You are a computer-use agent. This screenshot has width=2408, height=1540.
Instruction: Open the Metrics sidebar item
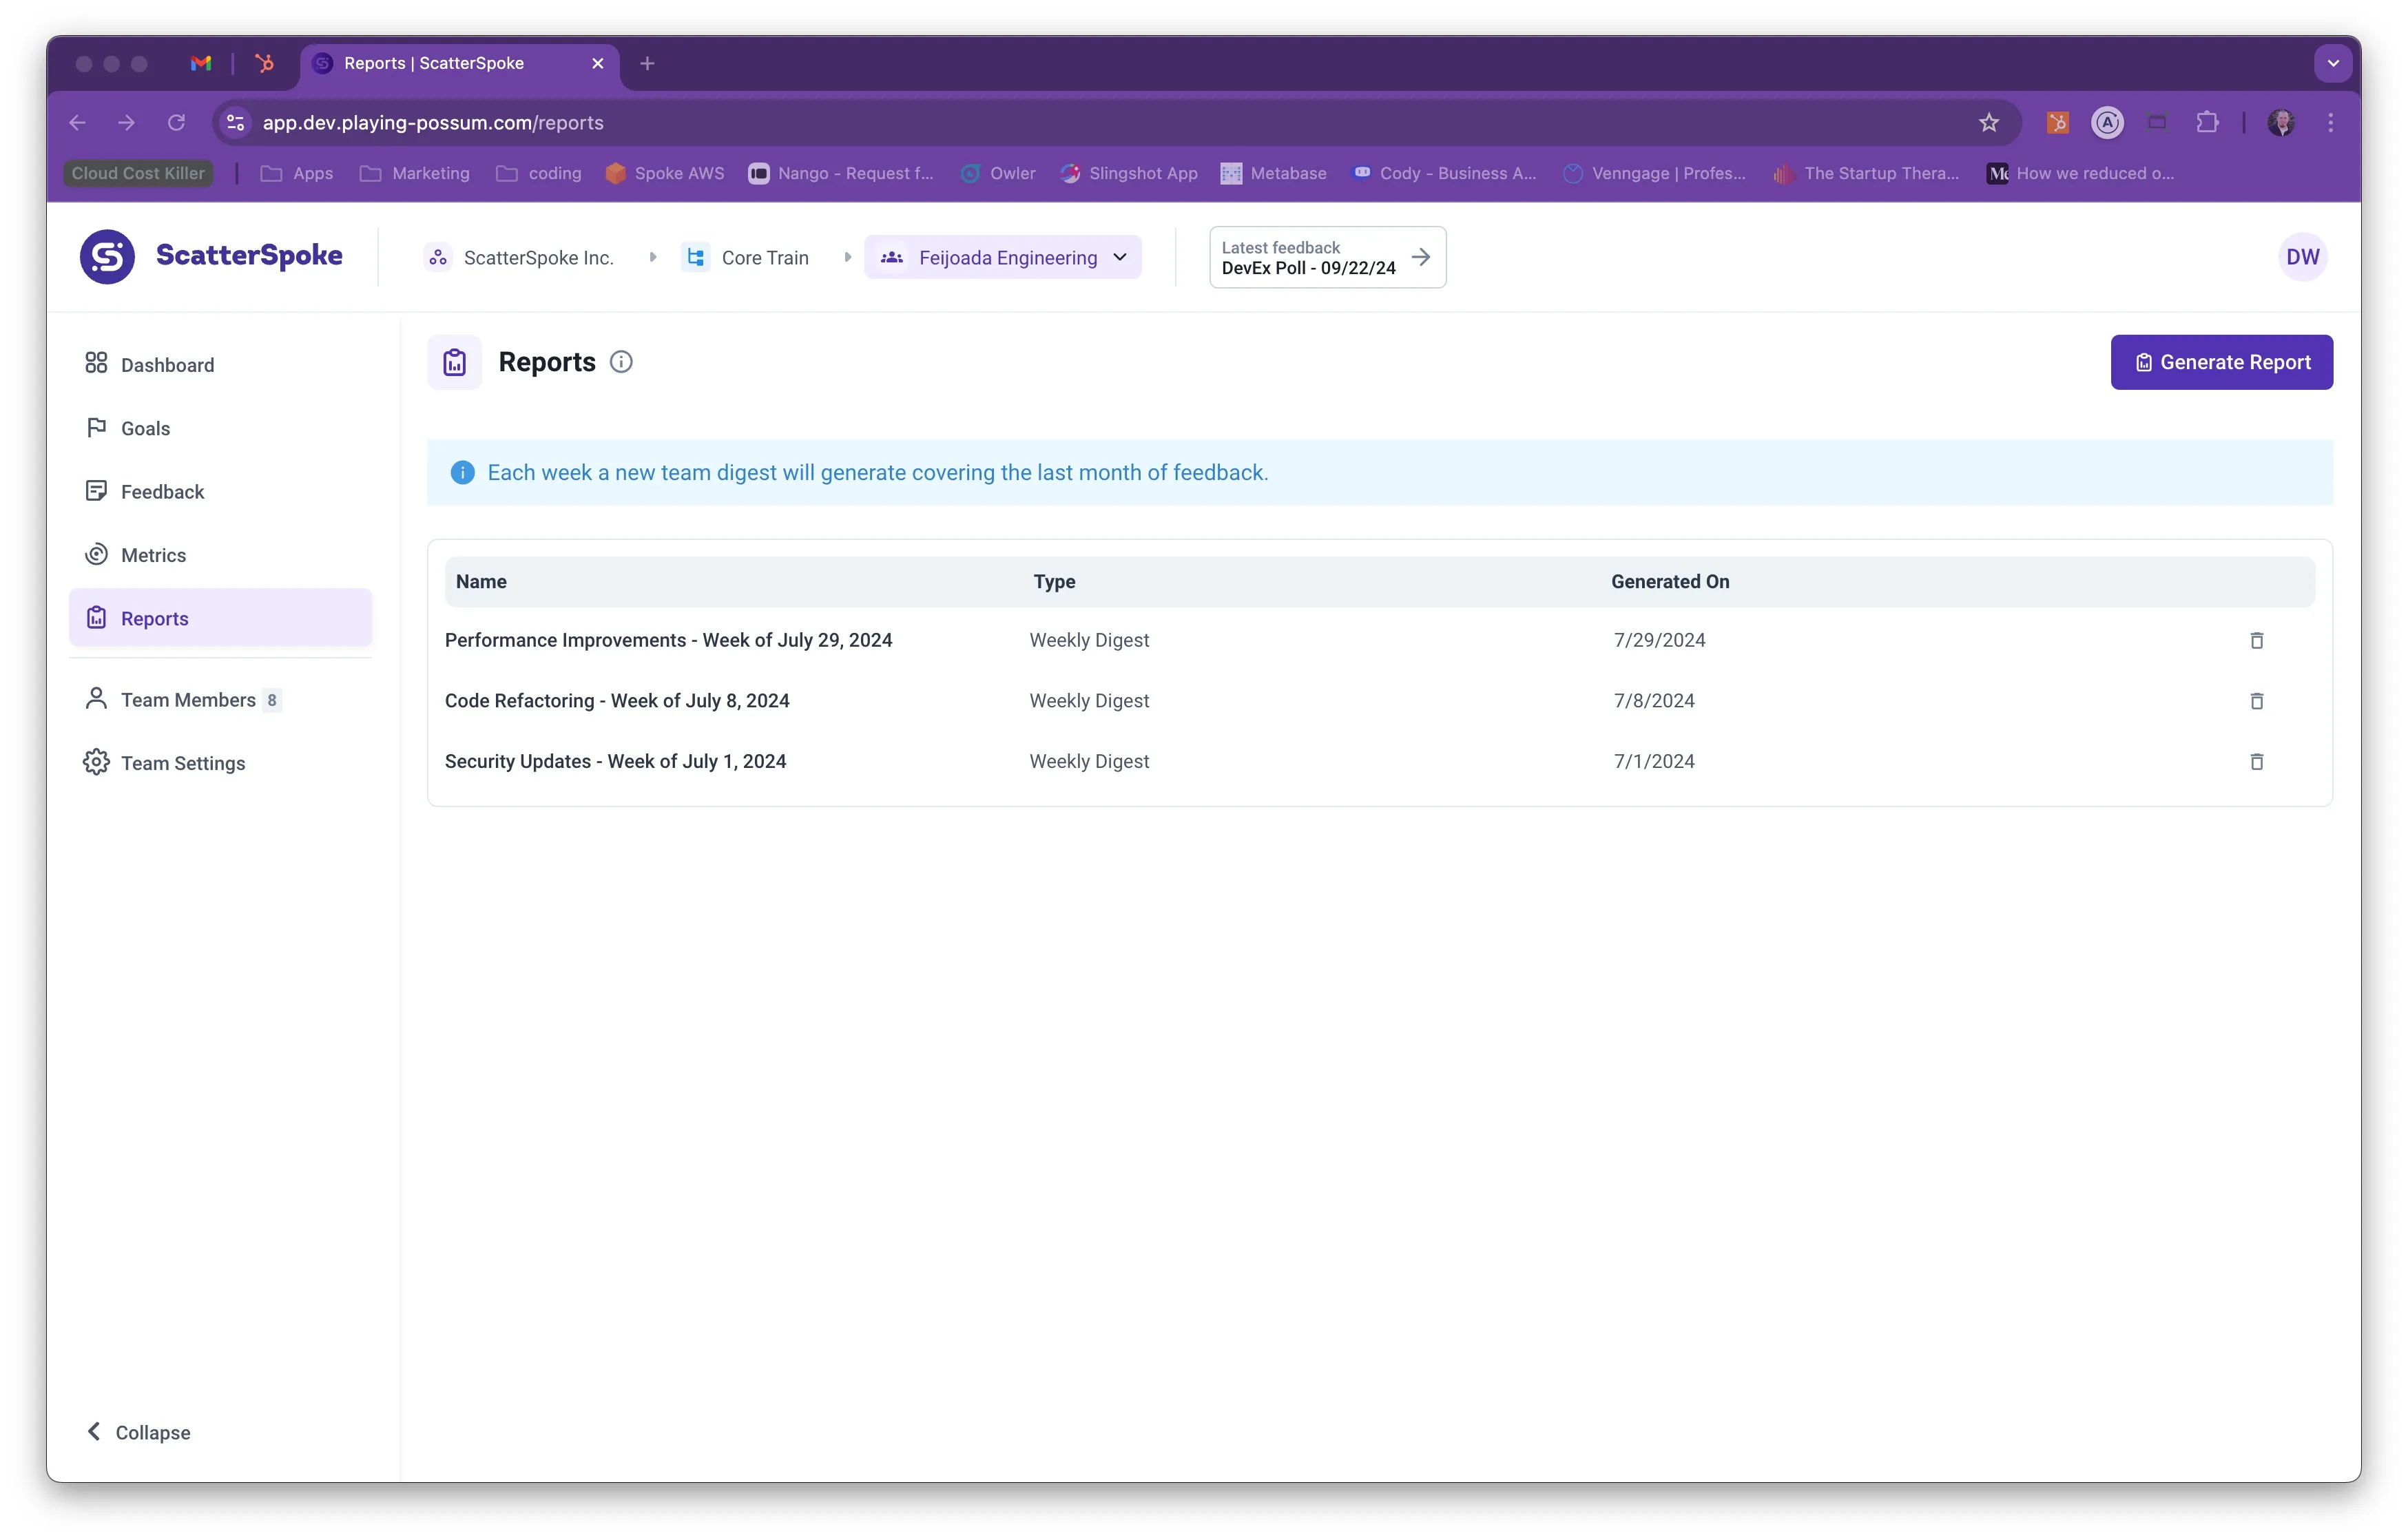(x=153, y=555)
